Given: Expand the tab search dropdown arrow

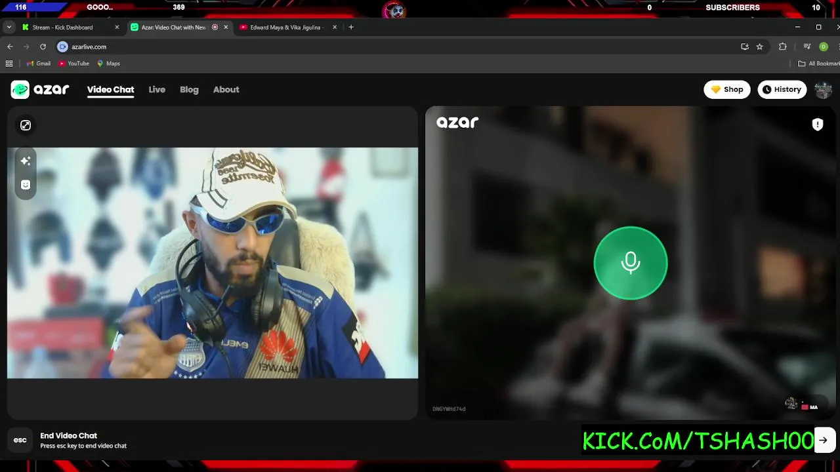Looking at the screenshot, I should click(x=9, y=27).
